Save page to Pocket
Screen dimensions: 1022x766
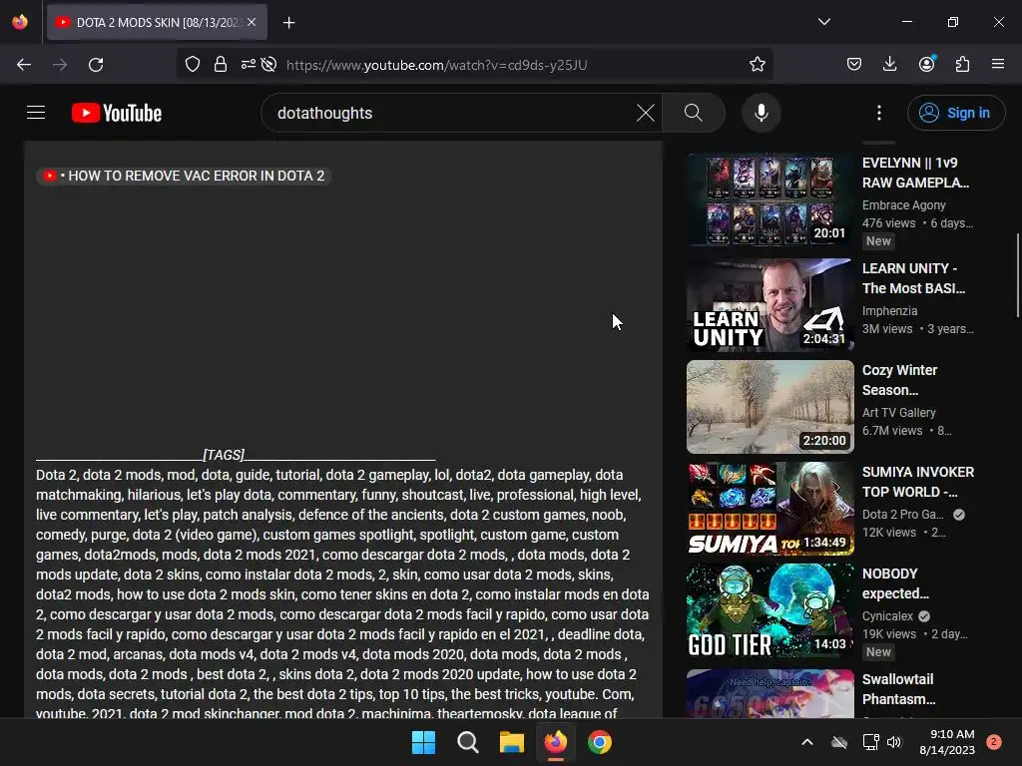tap(854, 65)
